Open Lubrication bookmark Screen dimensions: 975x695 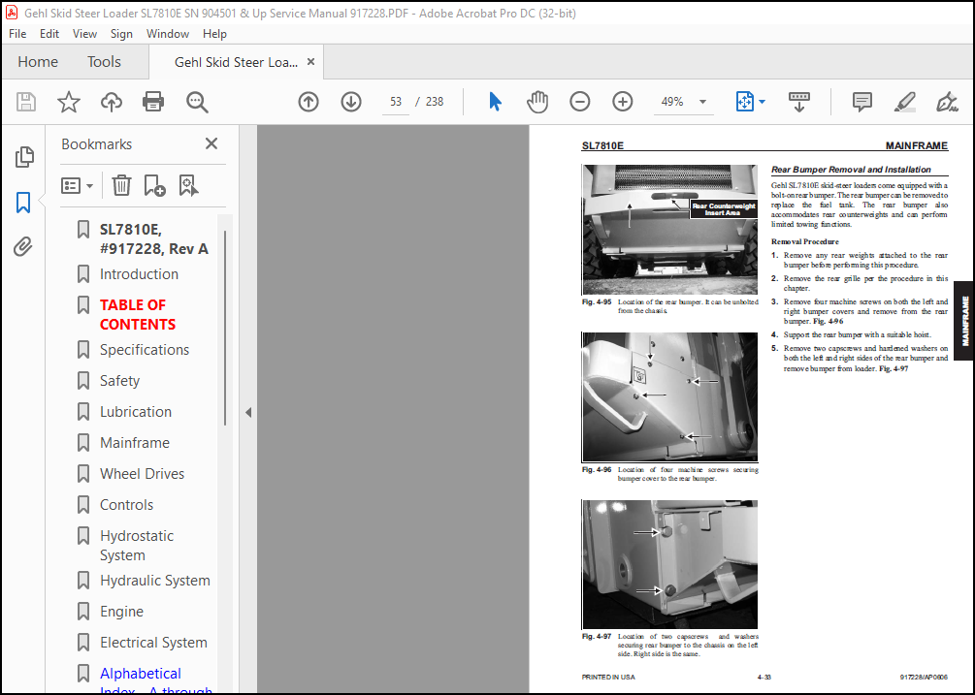click(x=136, y=412)
